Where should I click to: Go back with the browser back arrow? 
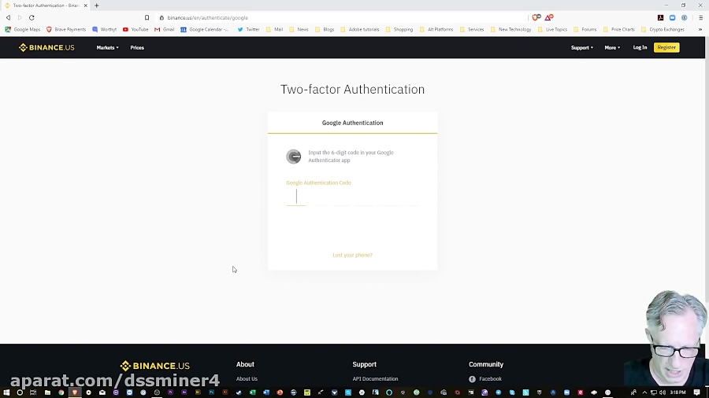click(8, 17)
